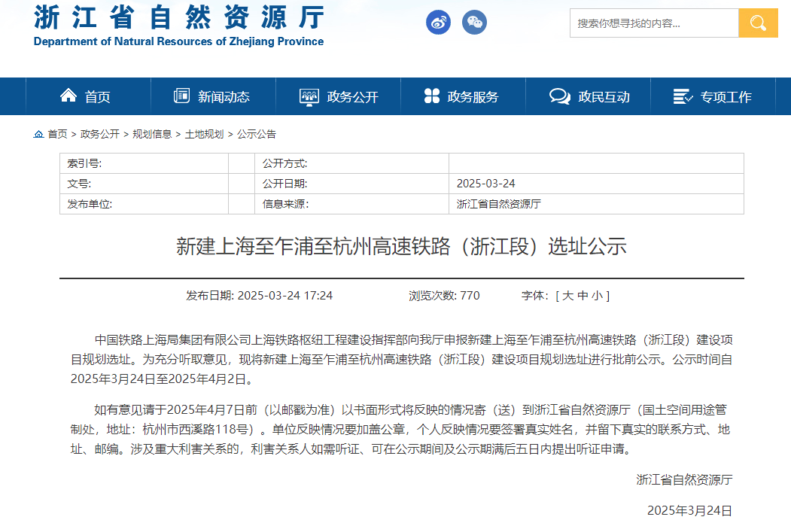
Task: Go to 首页 via breadcrumb link
Action: (x=57, y=134)
